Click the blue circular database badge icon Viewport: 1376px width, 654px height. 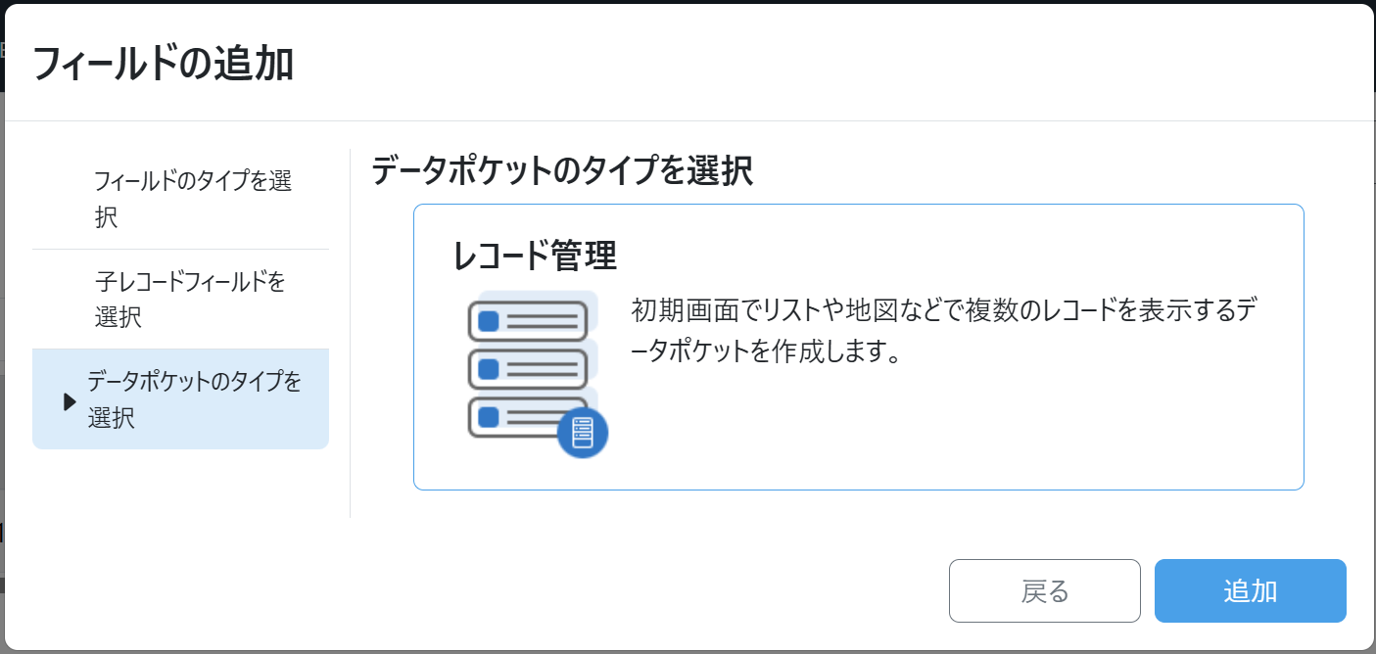coord(583,432)
